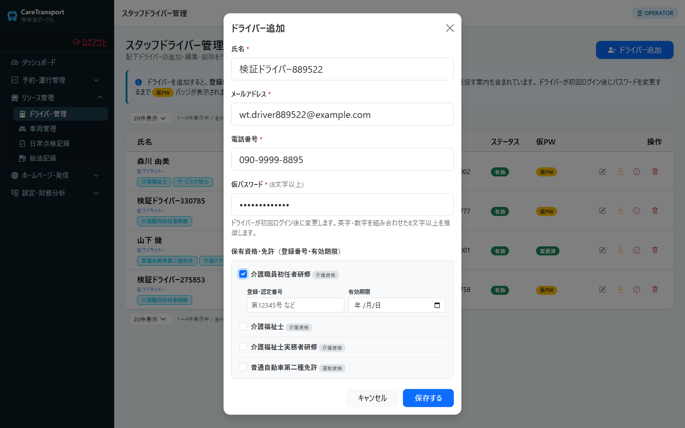
Task: Check the 介護福祉士 checkbox
Action: tap(243, 326)
